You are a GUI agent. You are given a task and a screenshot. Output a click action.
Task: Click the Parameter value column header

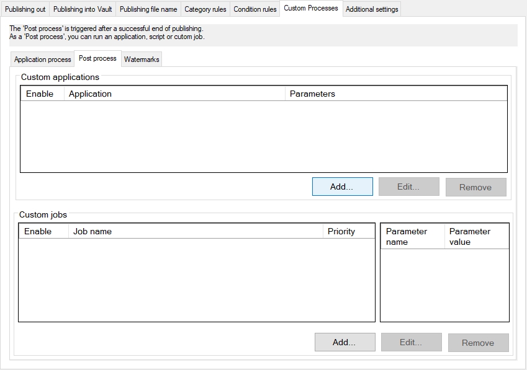click(x=476, y=236)
